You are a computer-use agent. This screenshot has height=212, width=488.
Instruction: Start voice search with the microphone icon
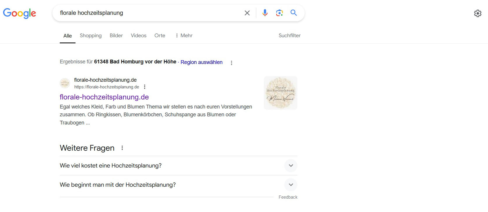point(265,13)
